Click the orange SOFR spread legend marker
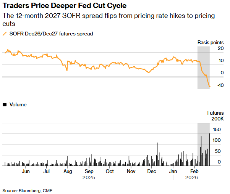This screenshot has width=230, height=194. (5, 34)
